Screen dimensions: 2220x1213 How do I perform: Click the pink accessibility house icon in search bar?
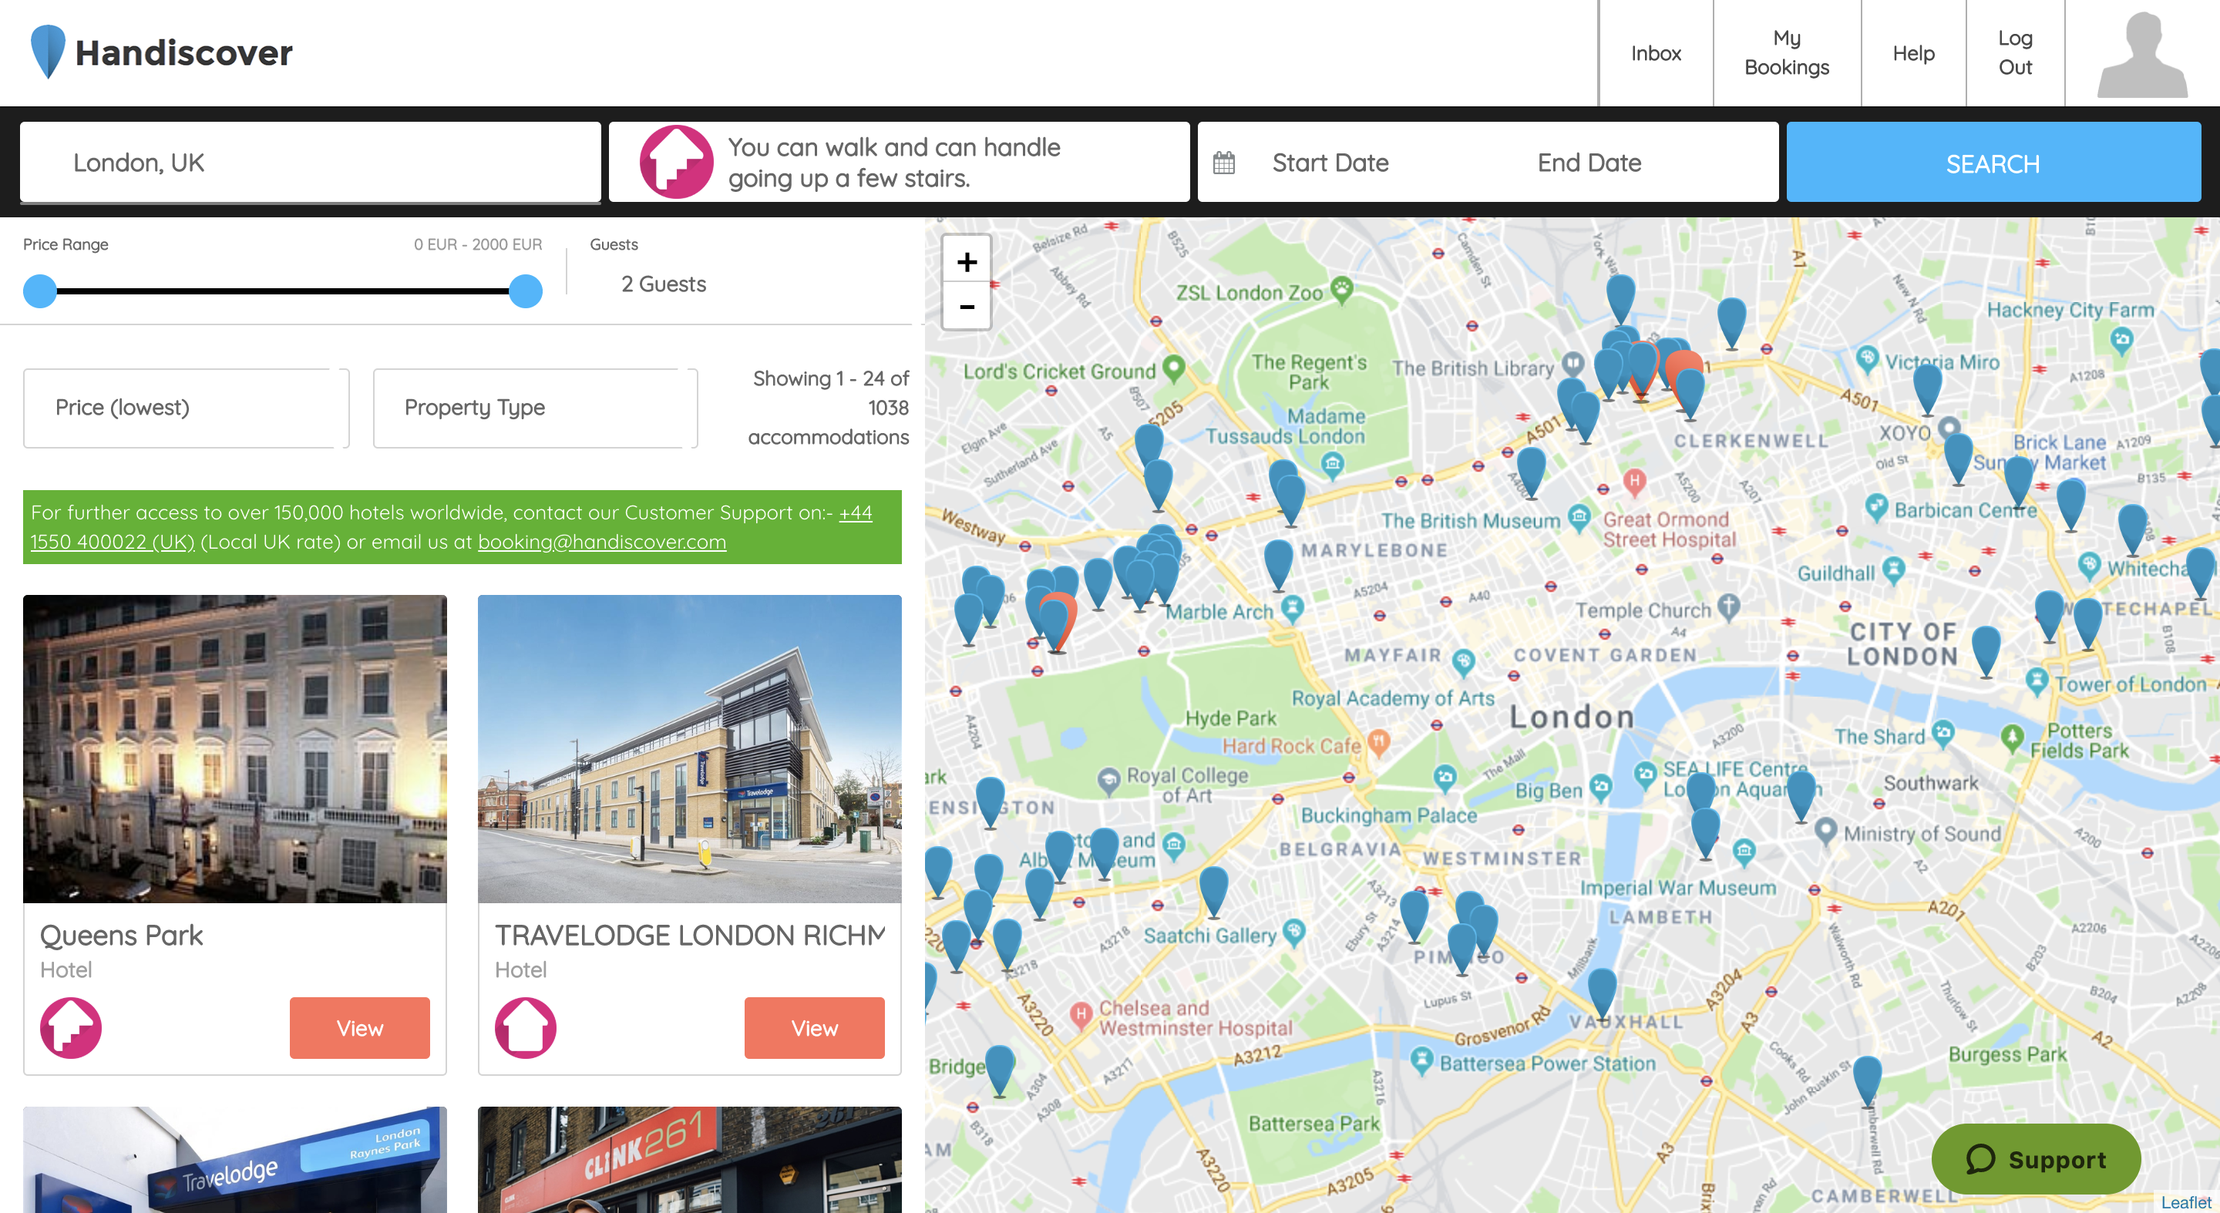coord(676,162)
